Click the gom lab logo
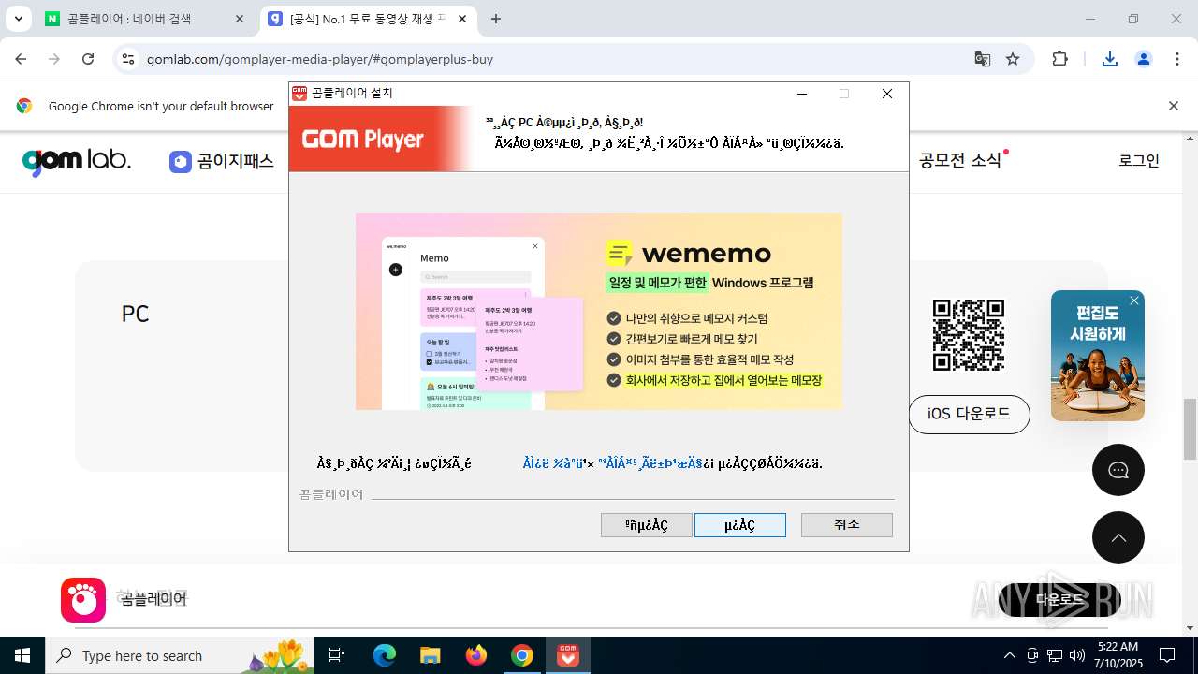Viewport: 1198px width, 674px height. tap(77, 161)
